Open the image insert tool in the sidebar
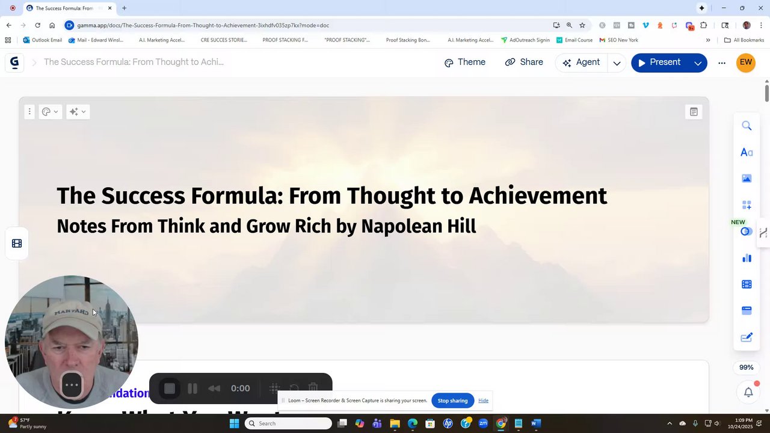This screenshot has height=433, width=770. 747,179
